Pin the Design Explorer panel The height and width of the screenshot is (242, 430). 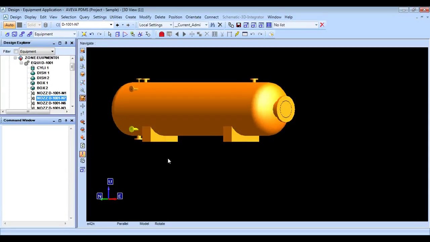(66, 43)
